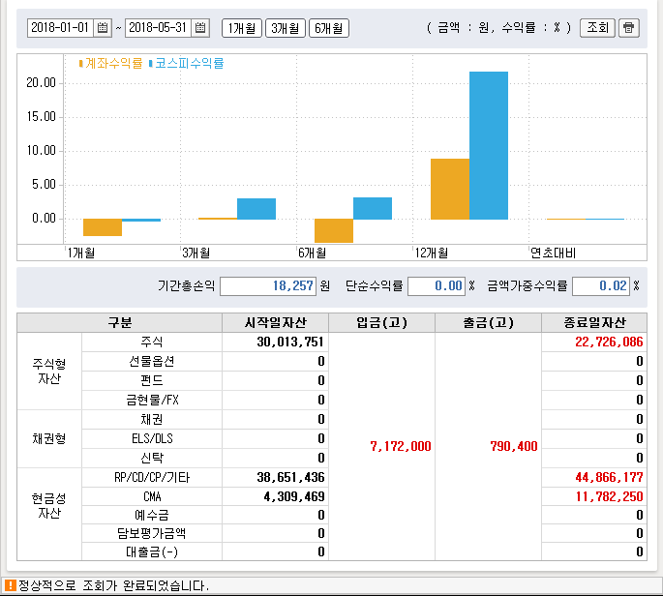Click the warning icon in status bar
Screen dimensions: 663x596
[11, 585]
